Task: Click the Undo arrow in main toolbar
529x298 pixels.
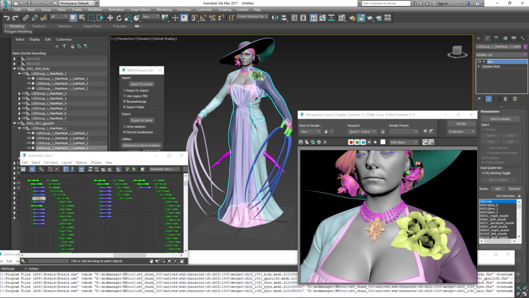Action: 6,18
